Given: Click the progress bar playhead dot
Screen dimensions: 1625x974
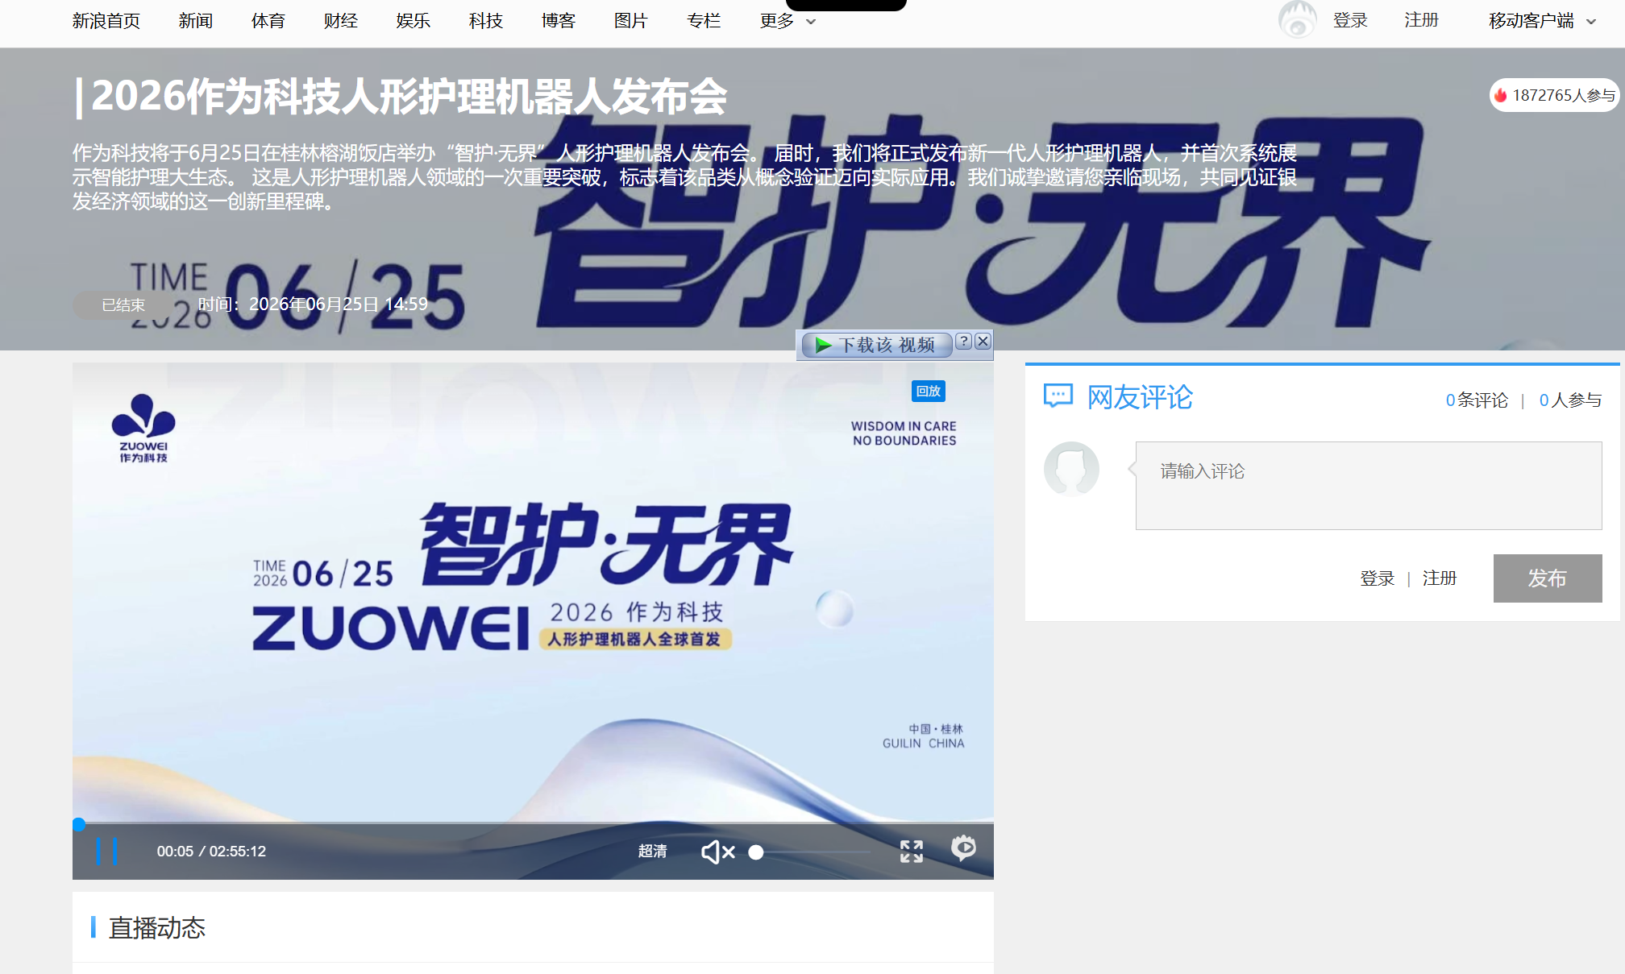Looking at the screenshot, I should [78, 824].
